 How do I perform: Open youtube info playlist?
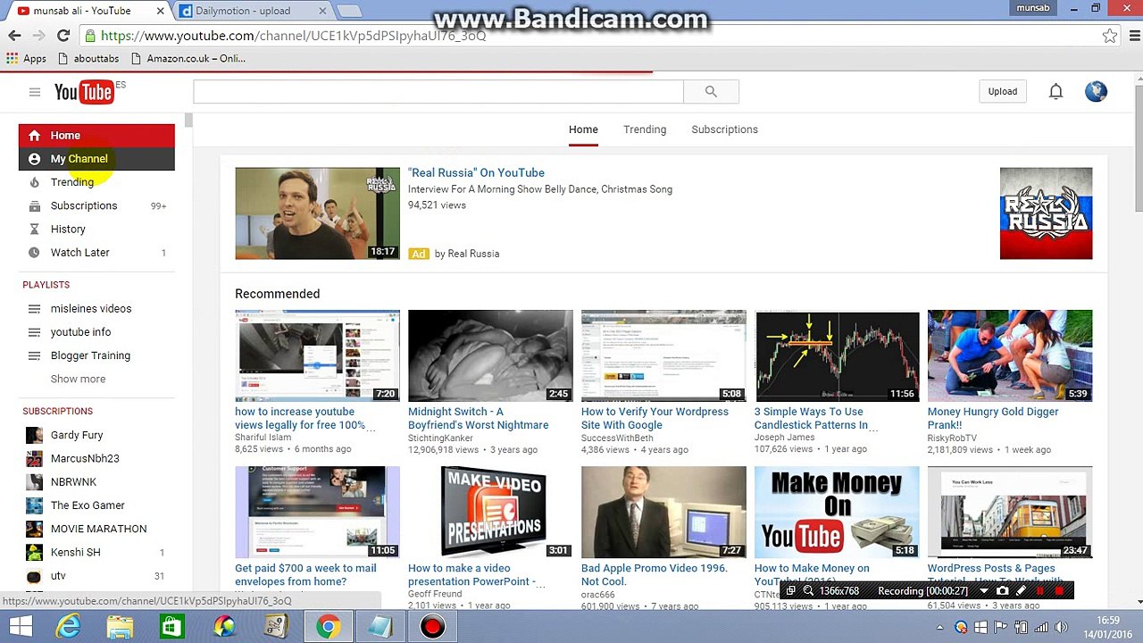80,332
